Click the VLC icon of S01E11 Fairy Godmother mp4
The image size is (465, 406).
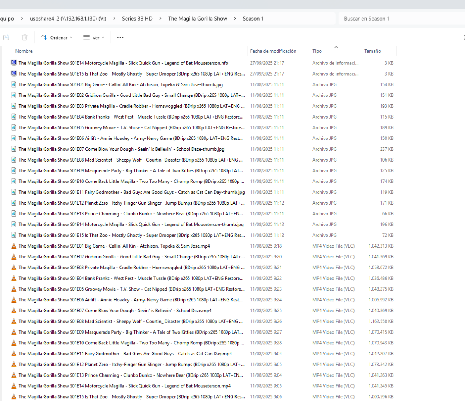(x=14, y=354)
